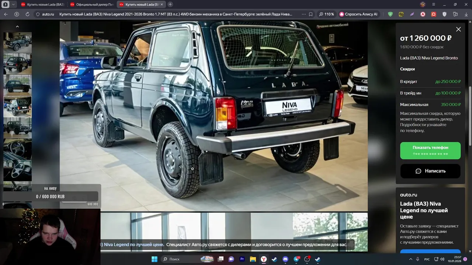472x265 pixels.
Task: Go back to the previous page
Action: pyautogui.click(x=6, y=14)
